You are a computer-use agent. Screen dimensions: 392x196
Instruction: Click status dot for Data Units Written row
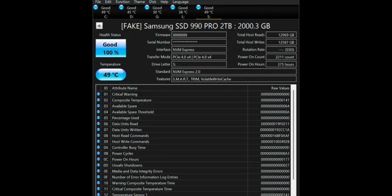coord(98,130)
